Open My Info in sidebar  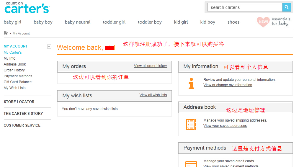point(9,58)
